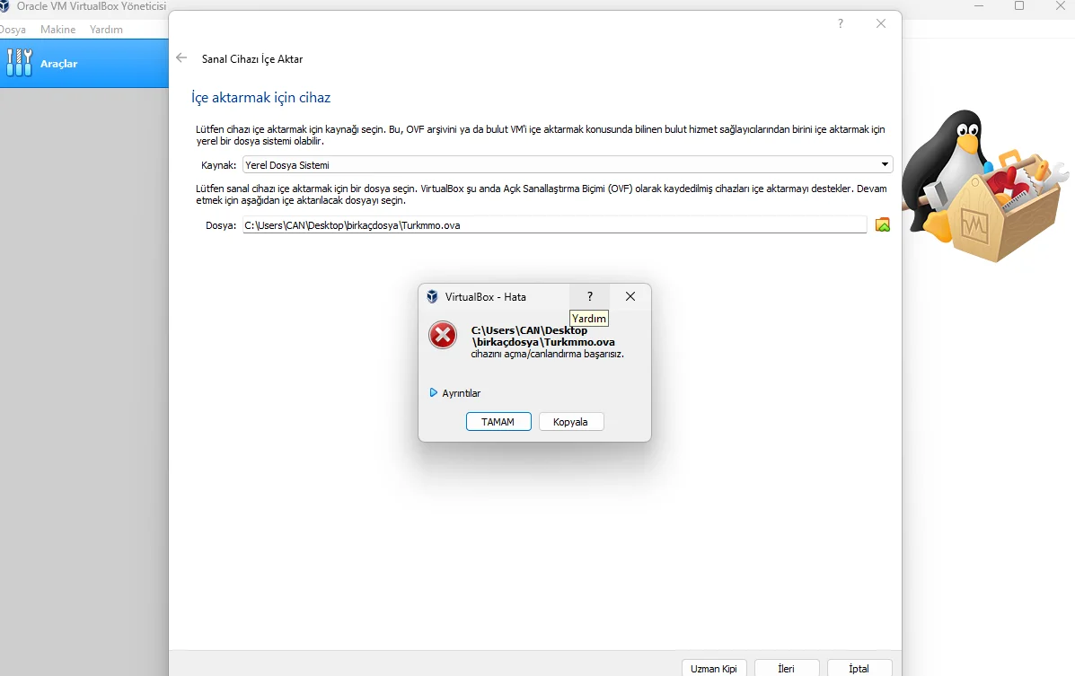
Task: Click TAMAM in the error dialog
Action: tap(498, 422)
